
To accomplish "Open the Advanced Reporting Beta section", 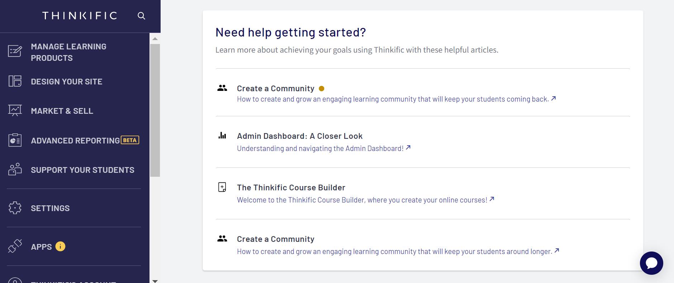I will click(85, 140).
